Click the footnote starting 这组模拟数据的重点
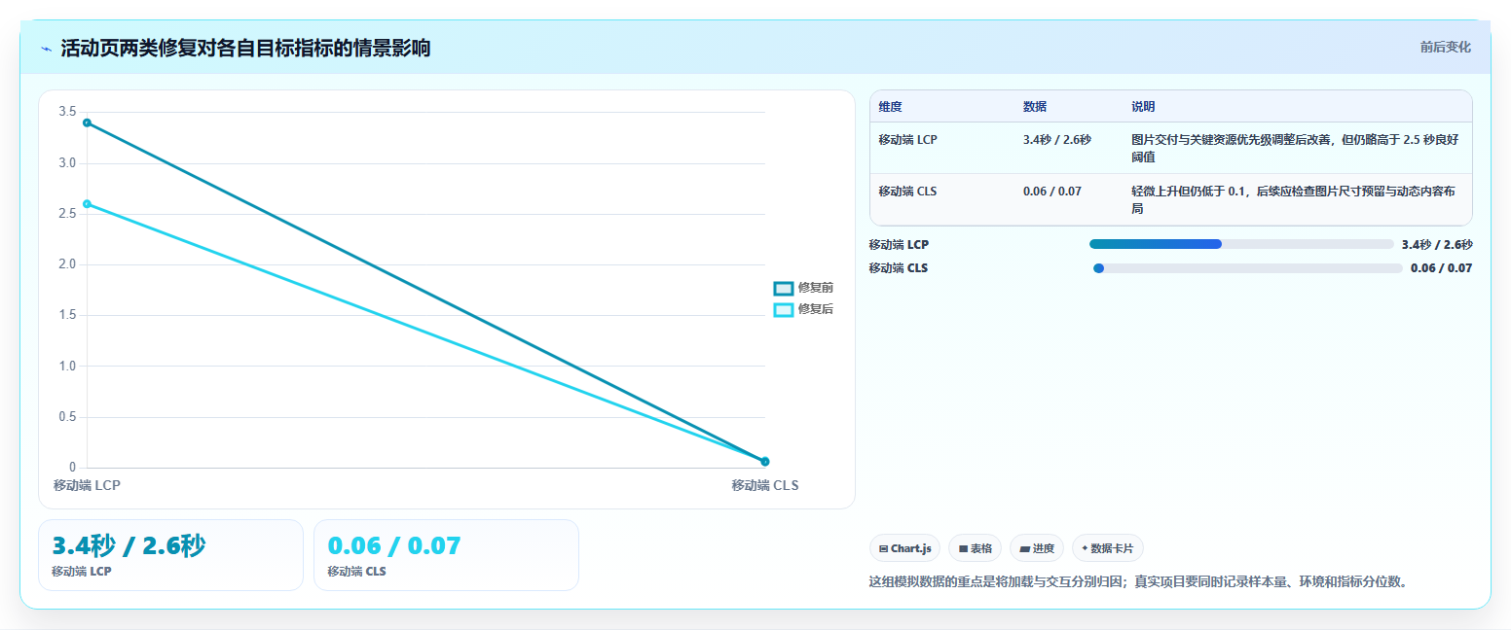The height and width of the screenshot is (630, 1511). tap(1138, 582)
